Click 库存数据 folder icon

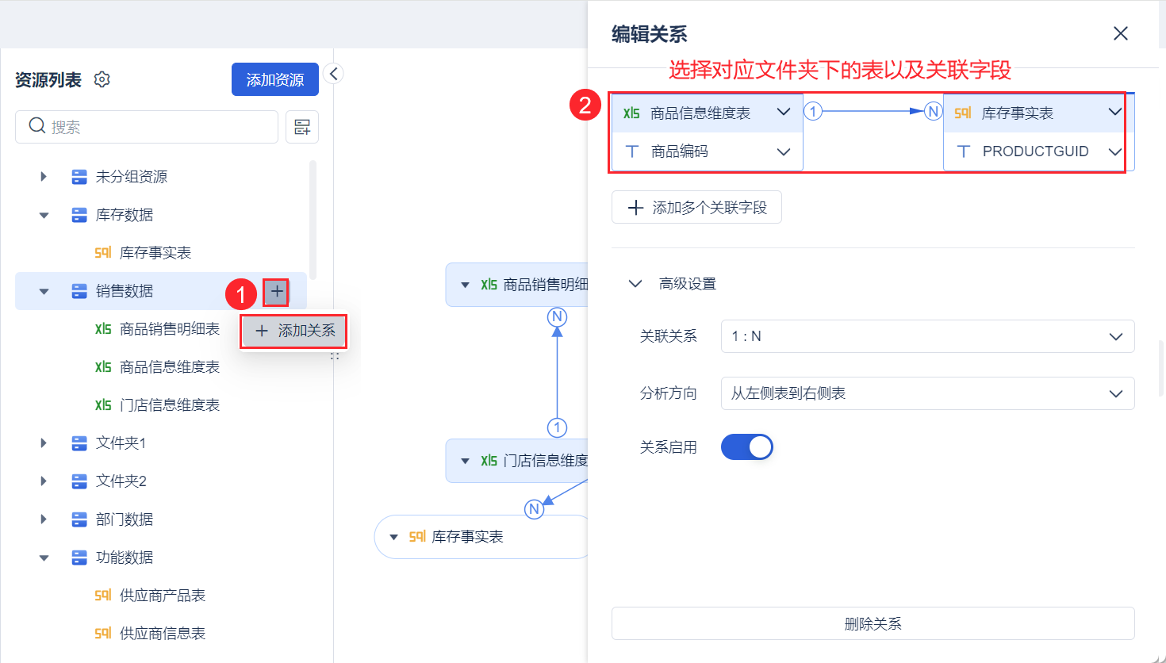pos(79,215)
